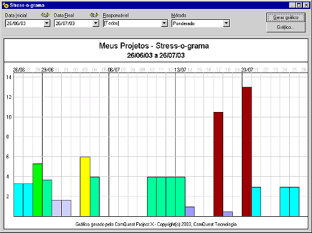Click the Gerar gráfico button
The width and height of the screenshot is (312, 233).
(286, 17)
